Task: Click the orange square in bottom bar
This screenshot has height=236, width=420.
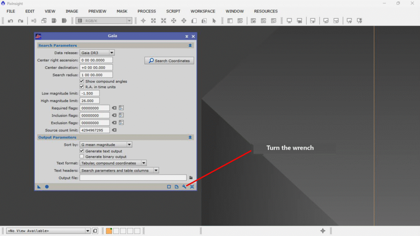Action: 109,231
